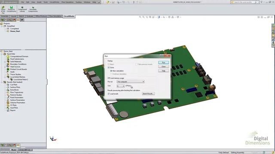
Task: Click the XY Plots icon
Action: coord(8,105)
